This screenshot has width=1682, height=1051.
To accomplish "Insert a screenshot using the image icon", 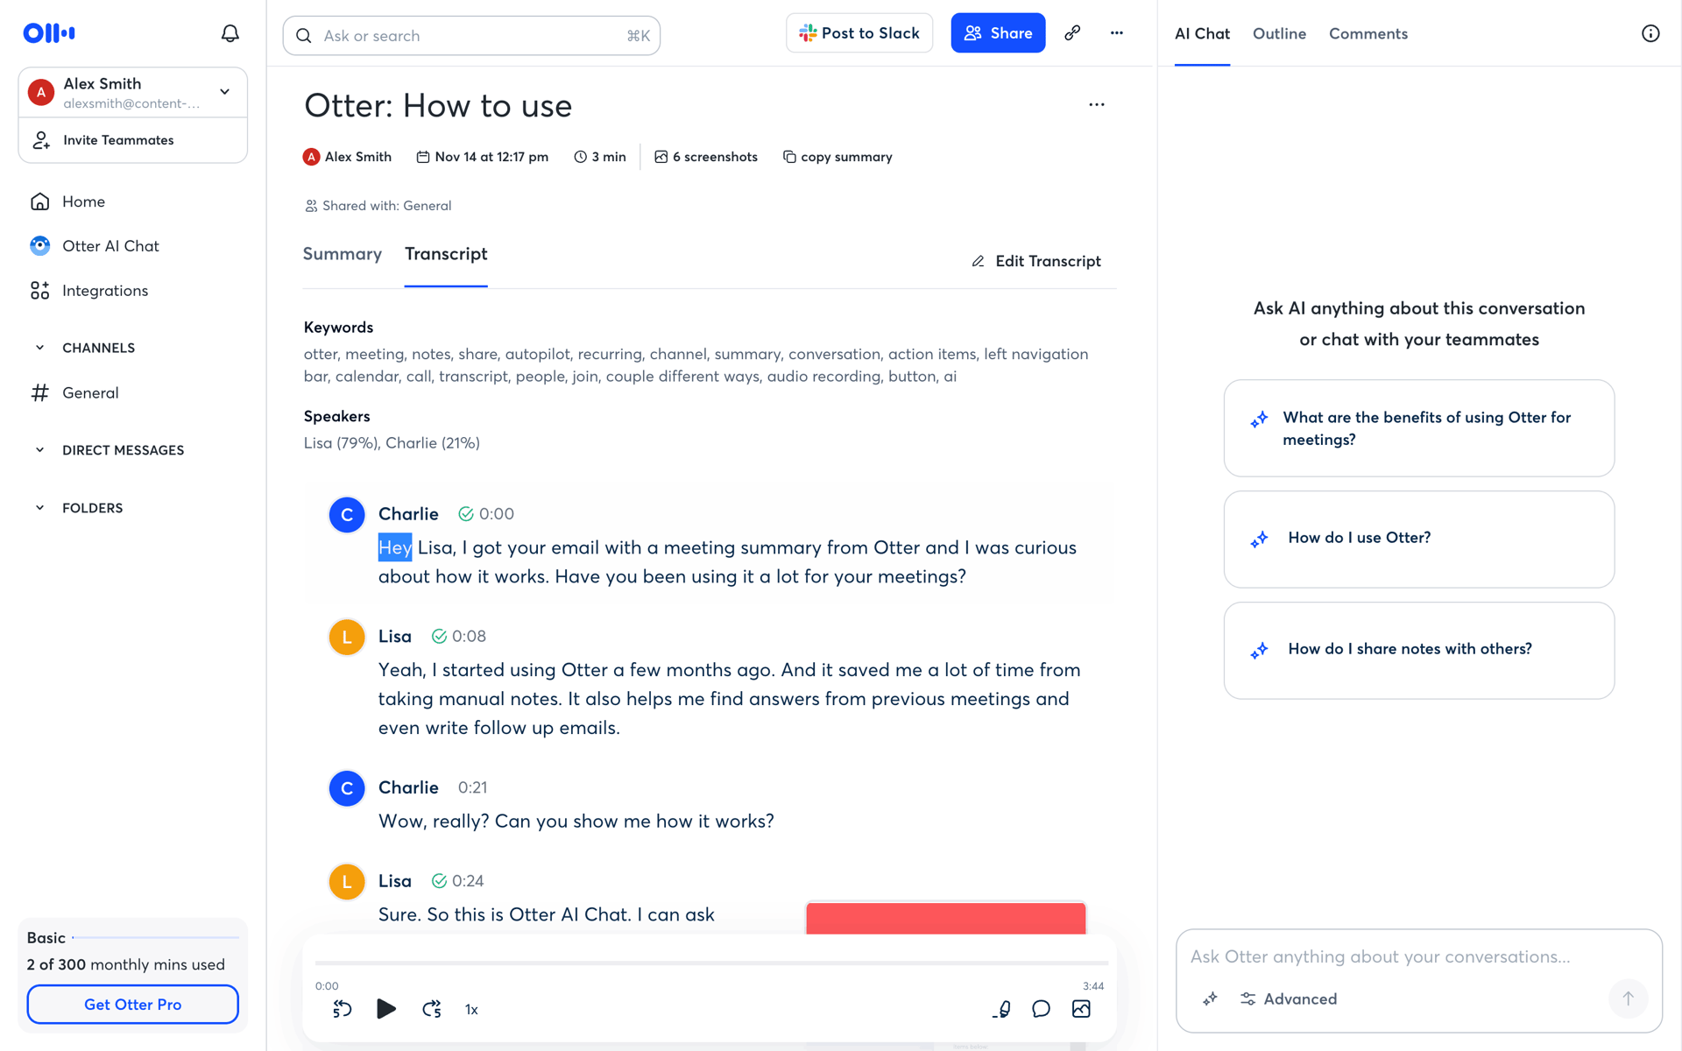I will point(1081,1009).
